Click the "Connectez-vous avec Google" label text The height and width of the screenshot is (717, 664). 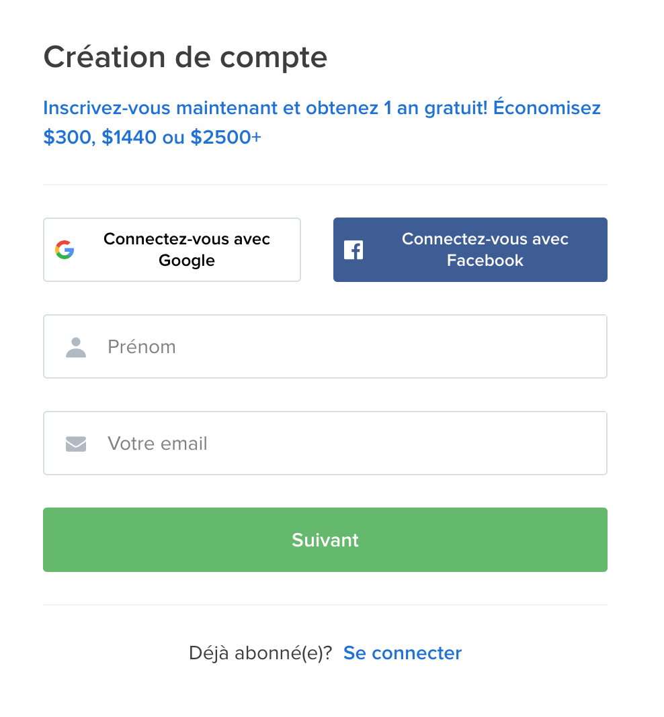click(x=187, y=250)
